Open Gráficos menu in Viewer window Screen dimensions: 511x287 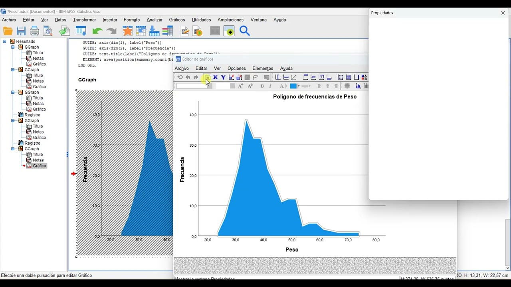(x=177, y=20)
